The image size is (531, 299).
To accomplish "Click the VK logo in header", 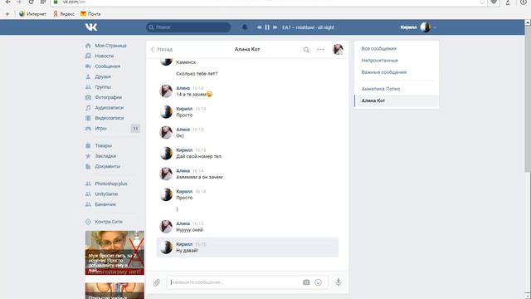I will click(x=91, y=27).
